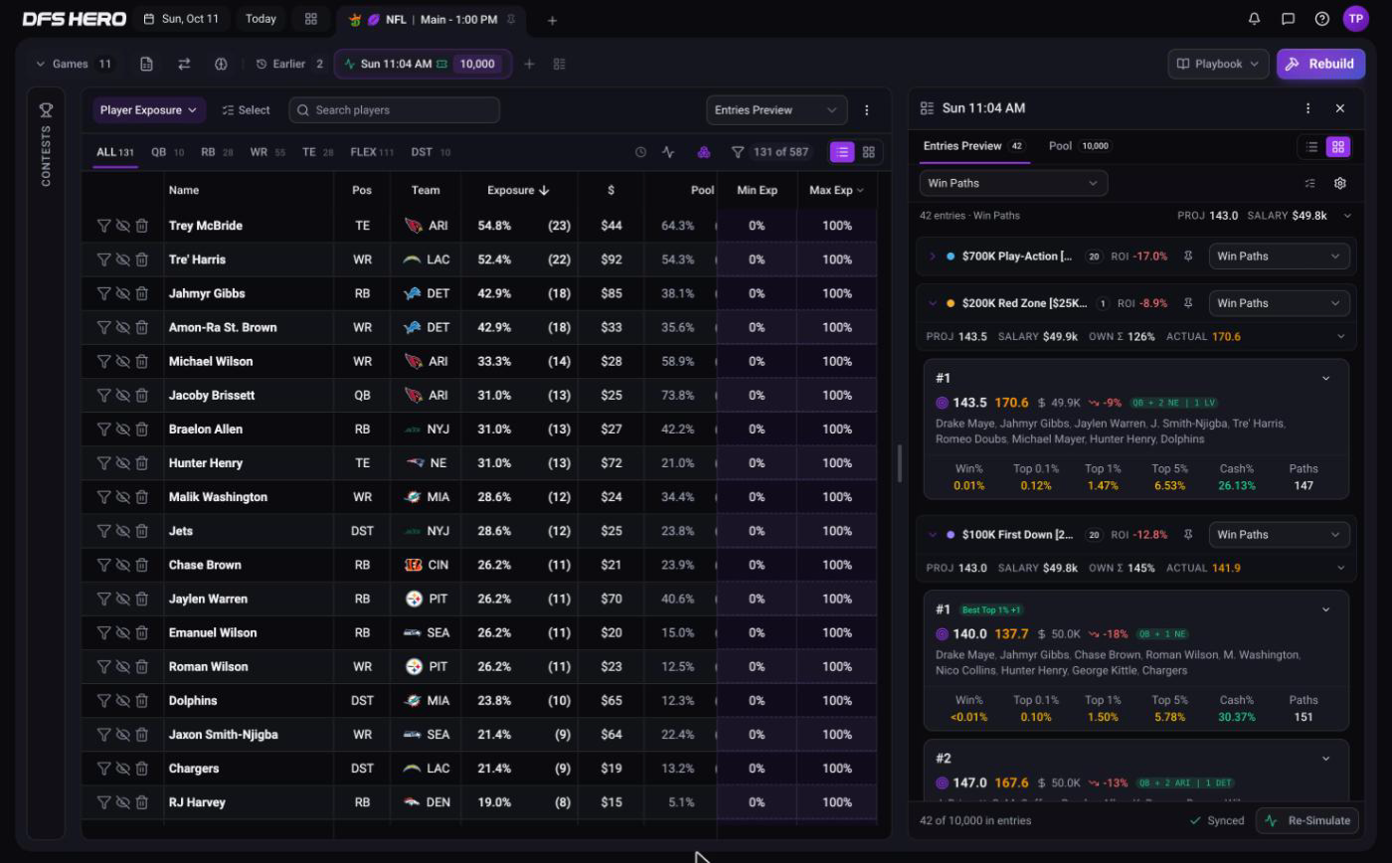Image resolution: width=1392 pixels, height=863 pixels.
Task: Open the help question mark icon
Action: 1321,19
